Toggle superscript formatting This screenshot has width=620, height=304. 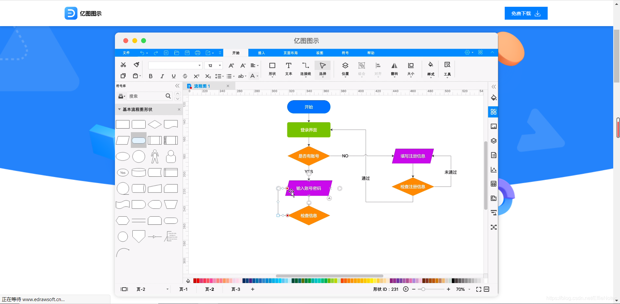coord(196,76)
